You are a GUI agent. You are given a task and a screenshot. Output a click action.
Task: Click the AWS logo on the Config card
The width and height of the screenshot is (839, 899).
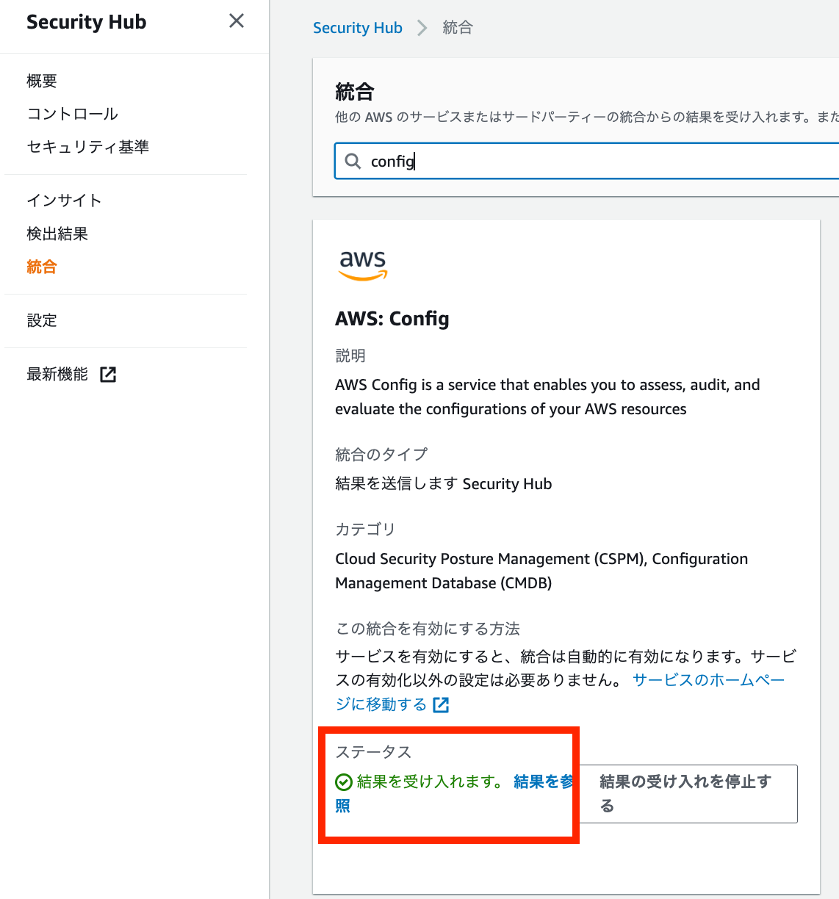[362, 265]
